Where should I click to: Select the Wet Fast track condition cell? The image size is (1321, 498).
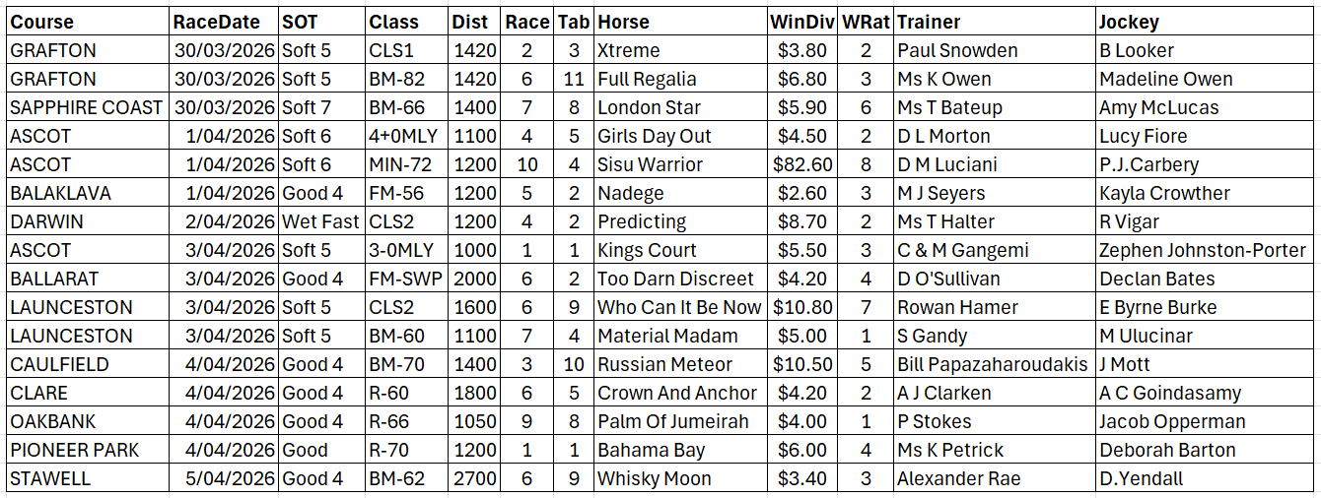[320, 221]
